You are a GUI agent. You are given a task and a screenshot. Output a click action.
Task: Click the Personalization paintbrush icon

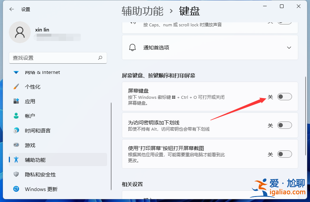pos(16,87)
